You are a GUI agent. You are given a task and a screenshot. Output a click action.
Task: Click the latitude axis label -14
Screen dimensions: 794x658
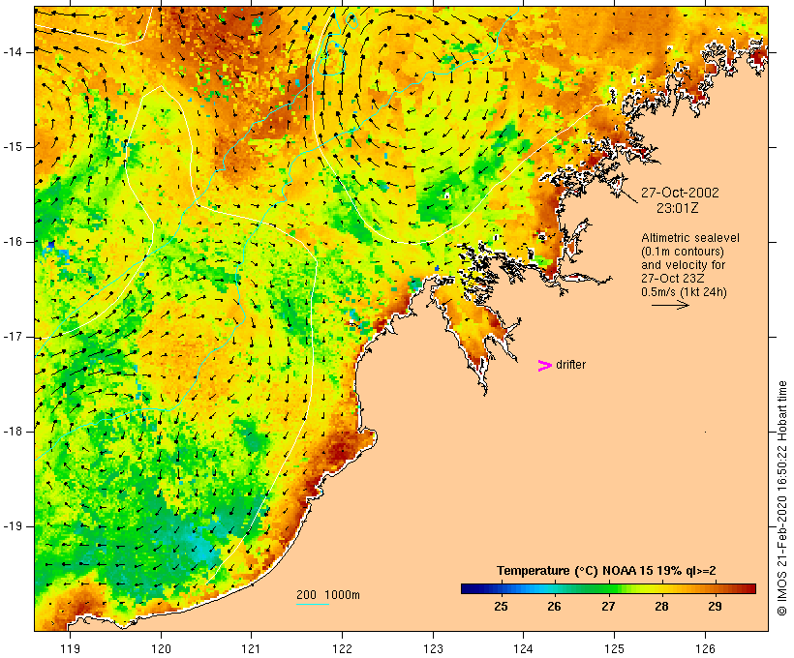pyautogui.click(x=12, y=52)
